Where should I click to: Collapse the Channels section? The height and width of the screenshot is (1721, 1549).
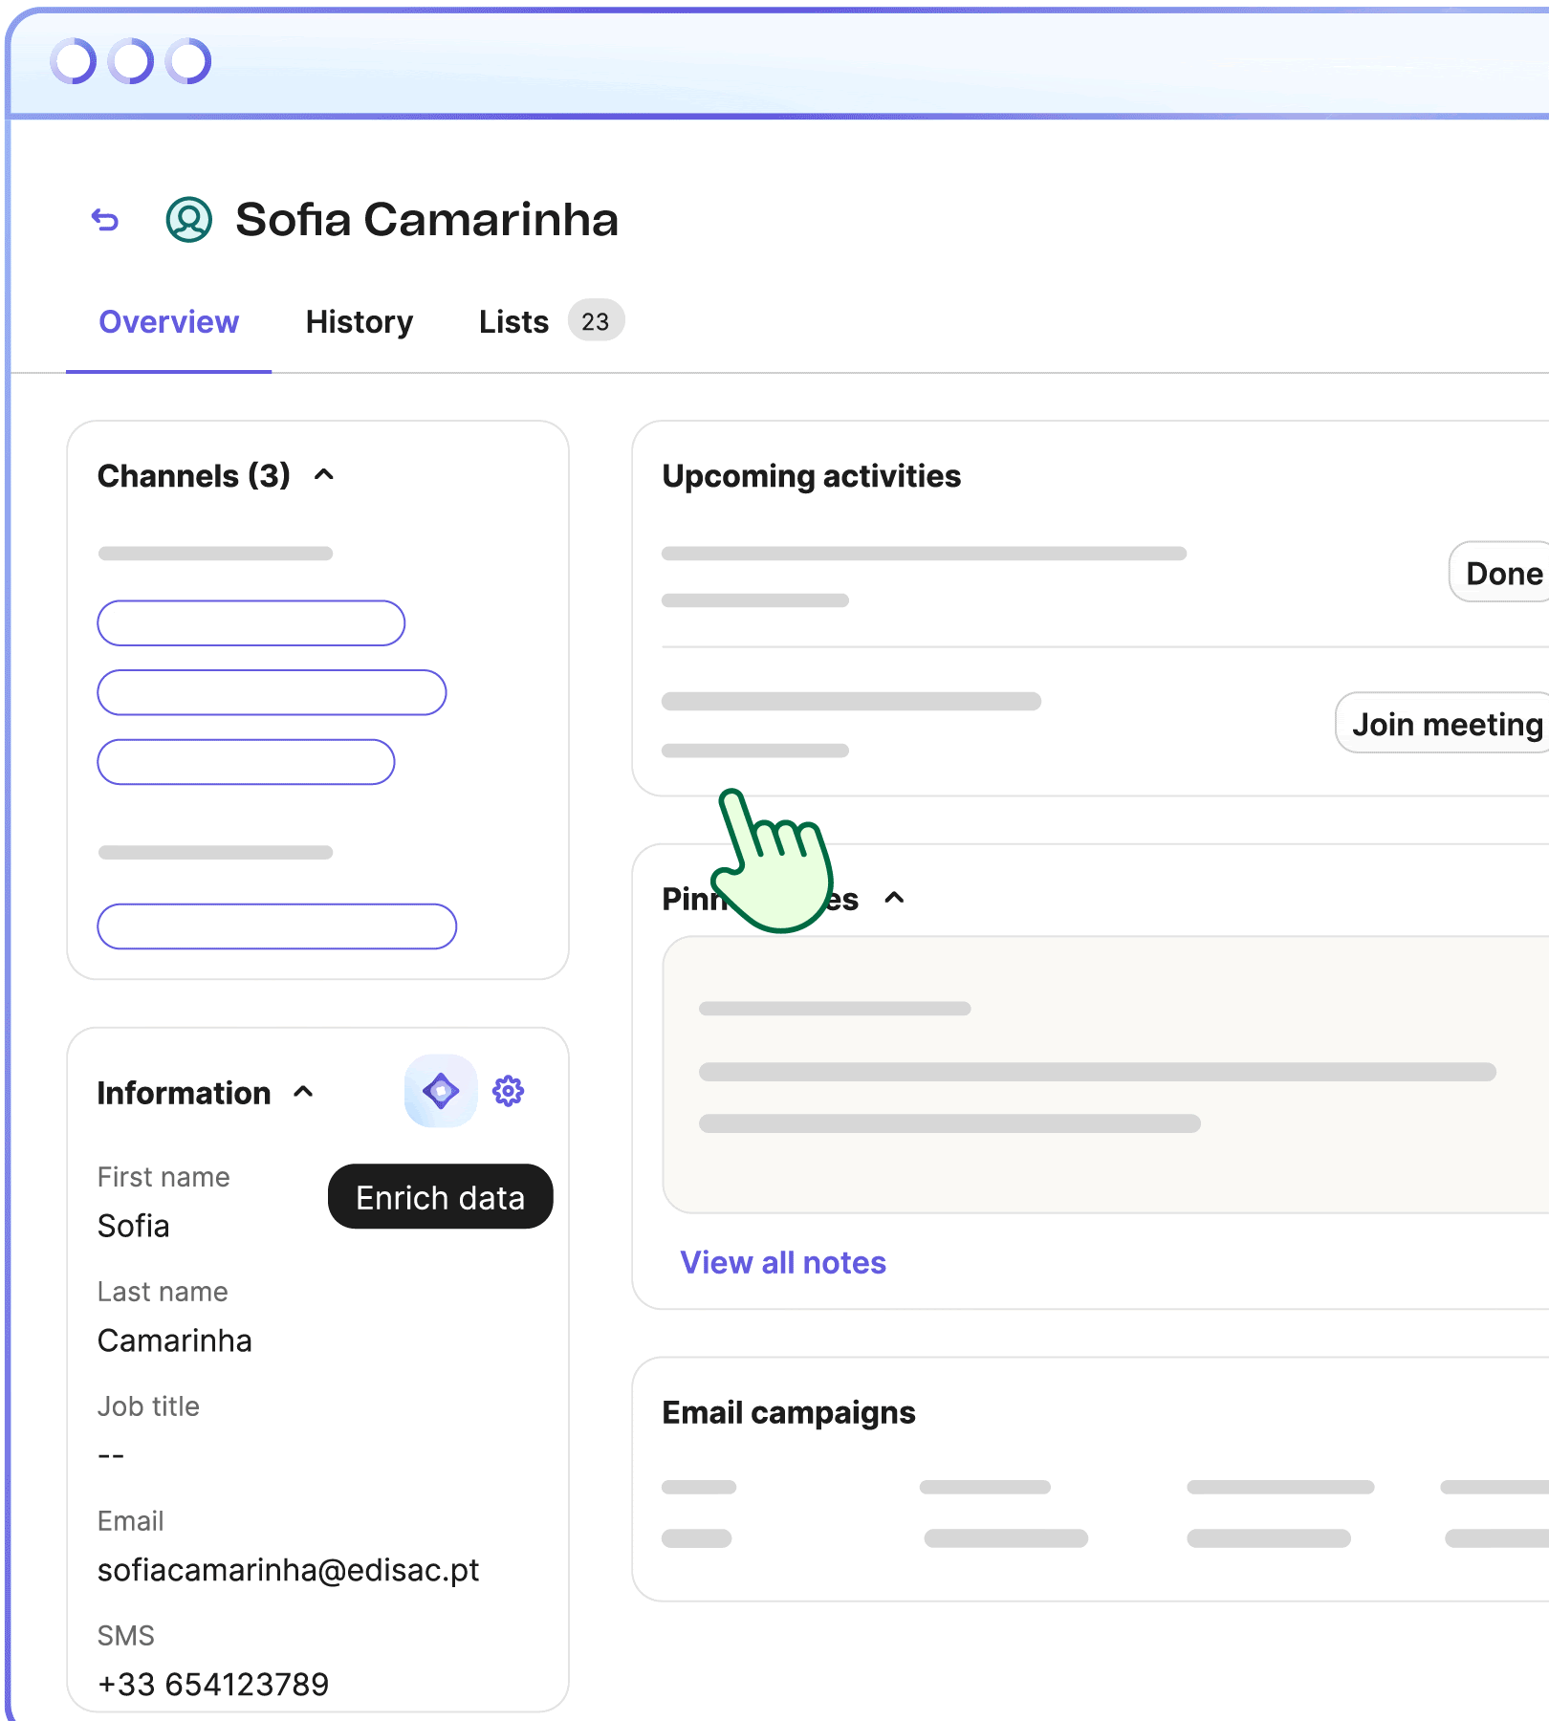[x=324, y=475]
